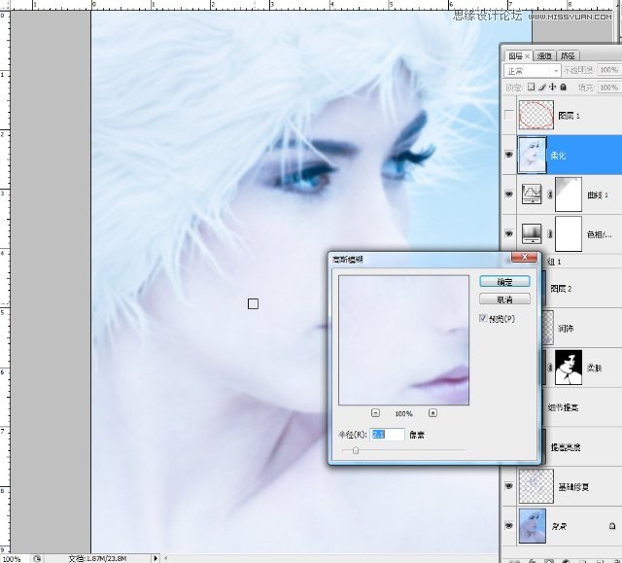Viewport: 622px width, 563px height.
Task: Click the 背景 layer name
Action: [559, 526]
